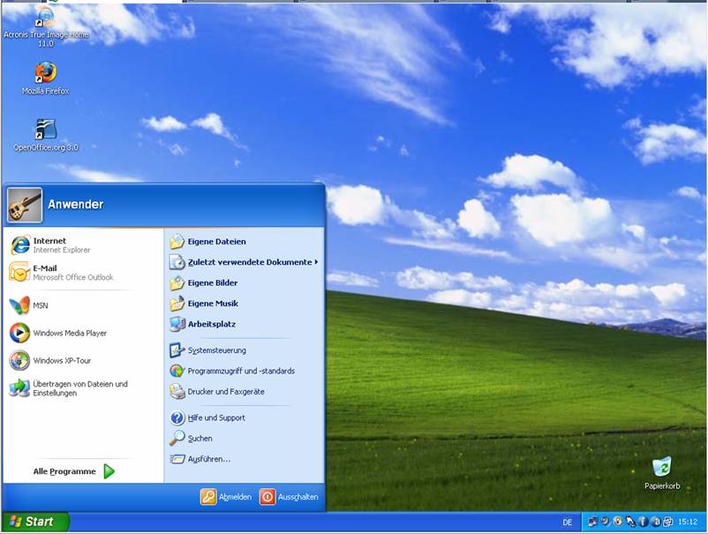Click the guitar user account picture

(x=25, y=206)
